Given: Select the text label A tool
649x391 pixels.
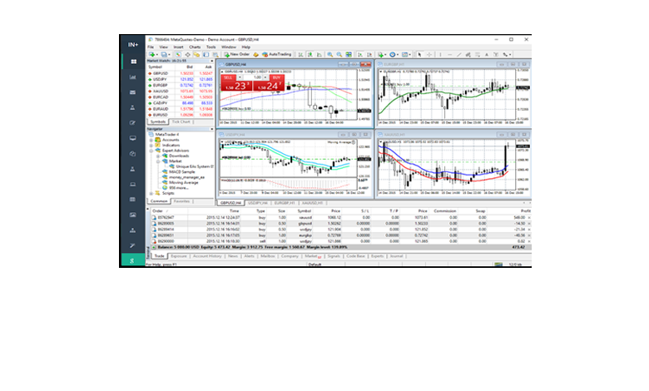Looking at the screenshot, I should (487, 54).
